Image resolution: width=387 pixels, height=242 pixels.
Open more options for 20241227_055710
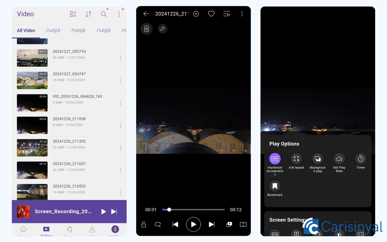point(120,58)
